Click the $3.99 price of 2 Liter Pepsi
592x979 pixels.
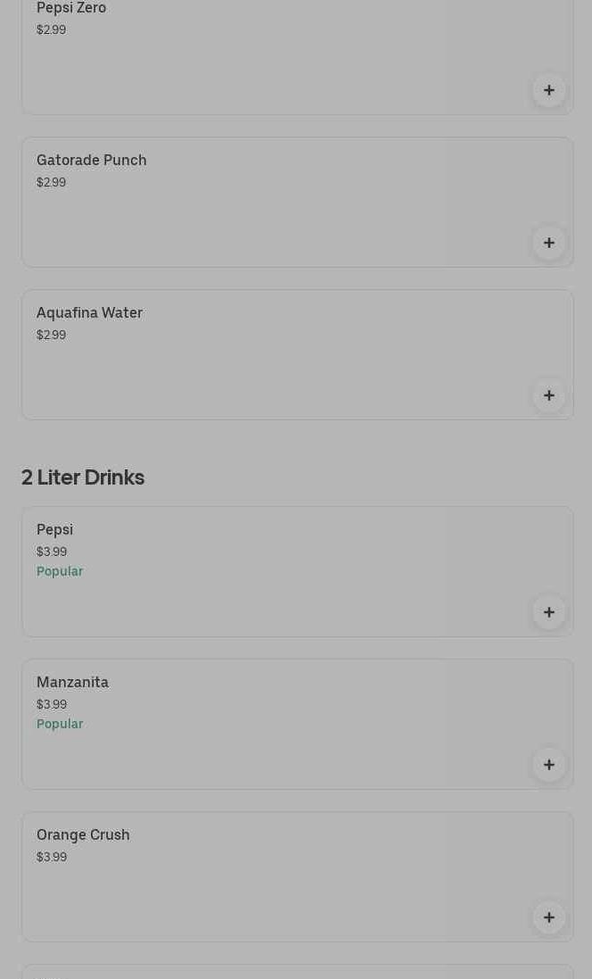click(52, 552)
